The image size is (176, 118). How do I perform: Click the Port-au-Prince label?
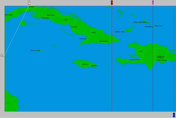(135, 60)
